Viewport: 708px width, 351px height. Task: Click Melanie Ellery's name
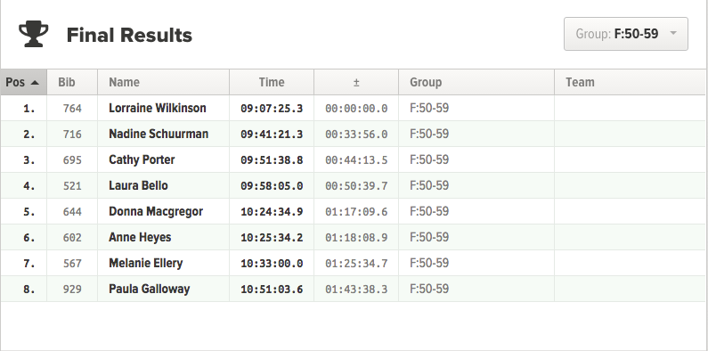[145, 263]
